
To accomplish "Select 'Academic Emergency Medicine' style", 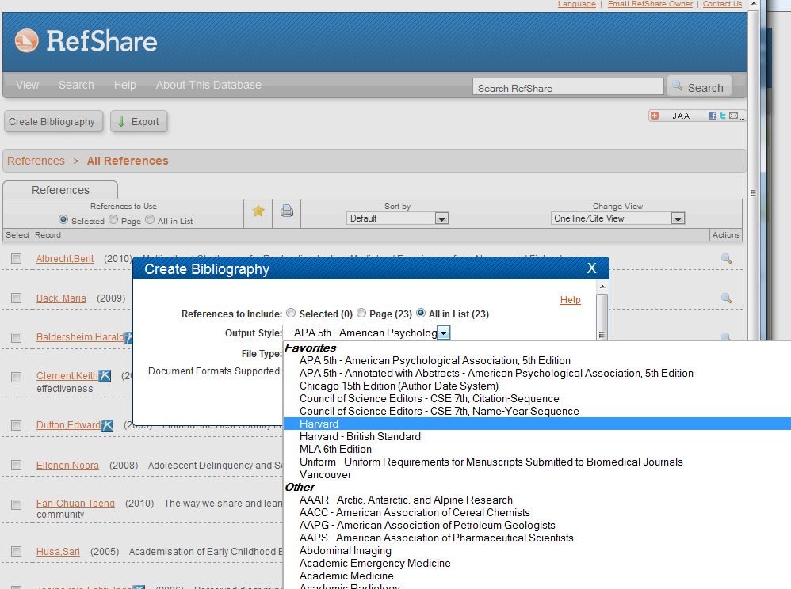I will [x=376, y=564].
